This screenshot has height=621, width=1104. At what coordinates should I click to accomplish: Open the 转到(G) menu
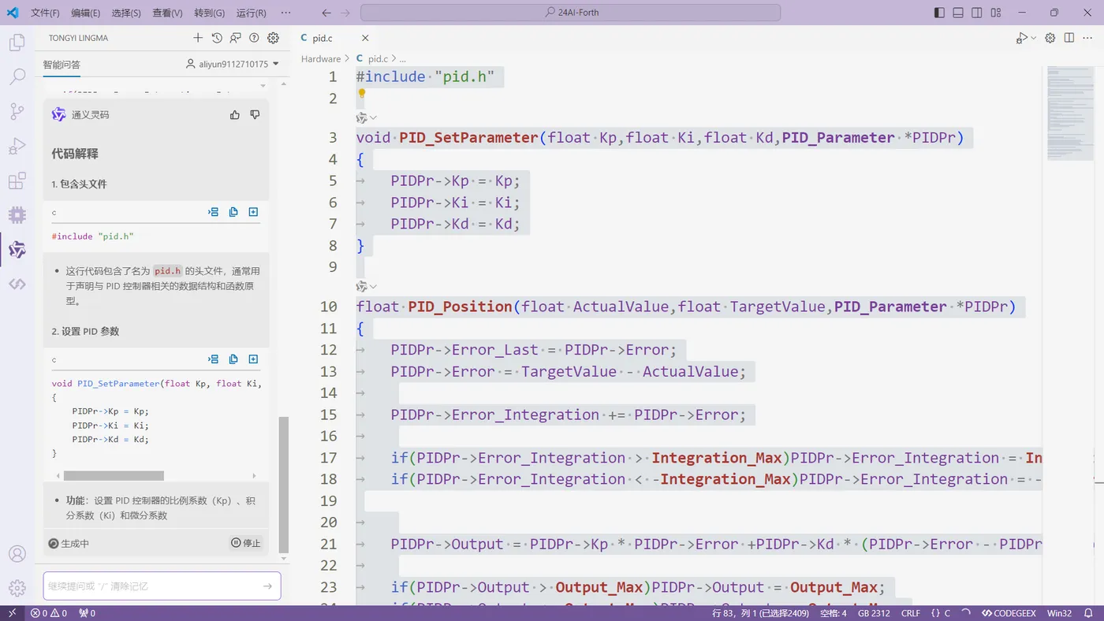(209, 13)
